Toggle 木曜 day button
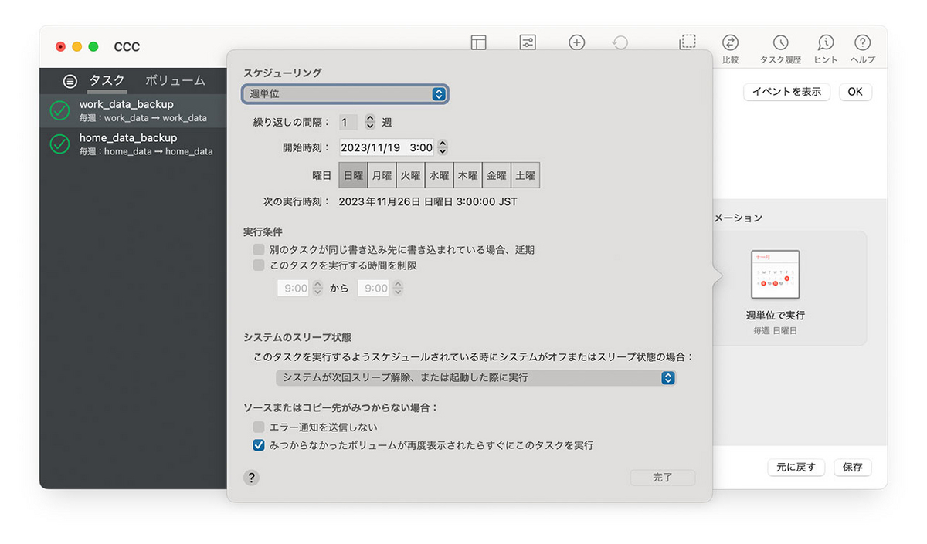 [x=467, y=175]
